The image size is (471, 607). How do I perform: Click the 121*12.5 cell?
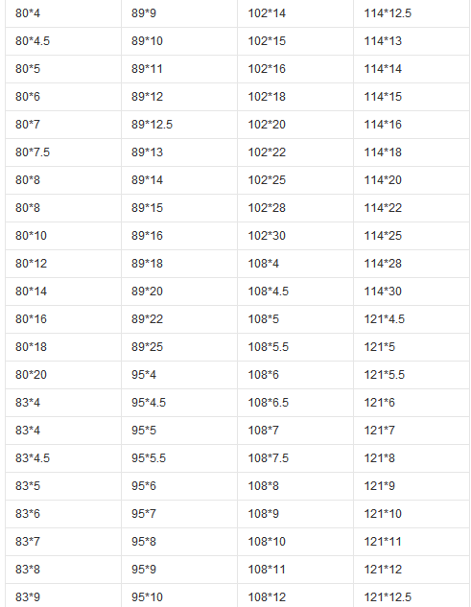(x=412, y=595)
